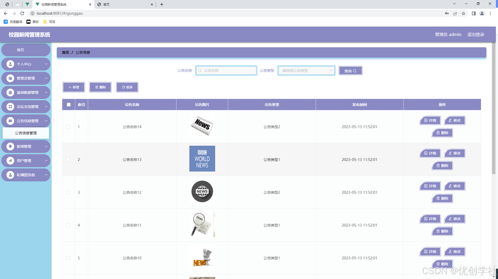Click the 退出登录 link
The width and height of the screenshot is (498, 279).
pyautogui.click(x=476, y=34)
